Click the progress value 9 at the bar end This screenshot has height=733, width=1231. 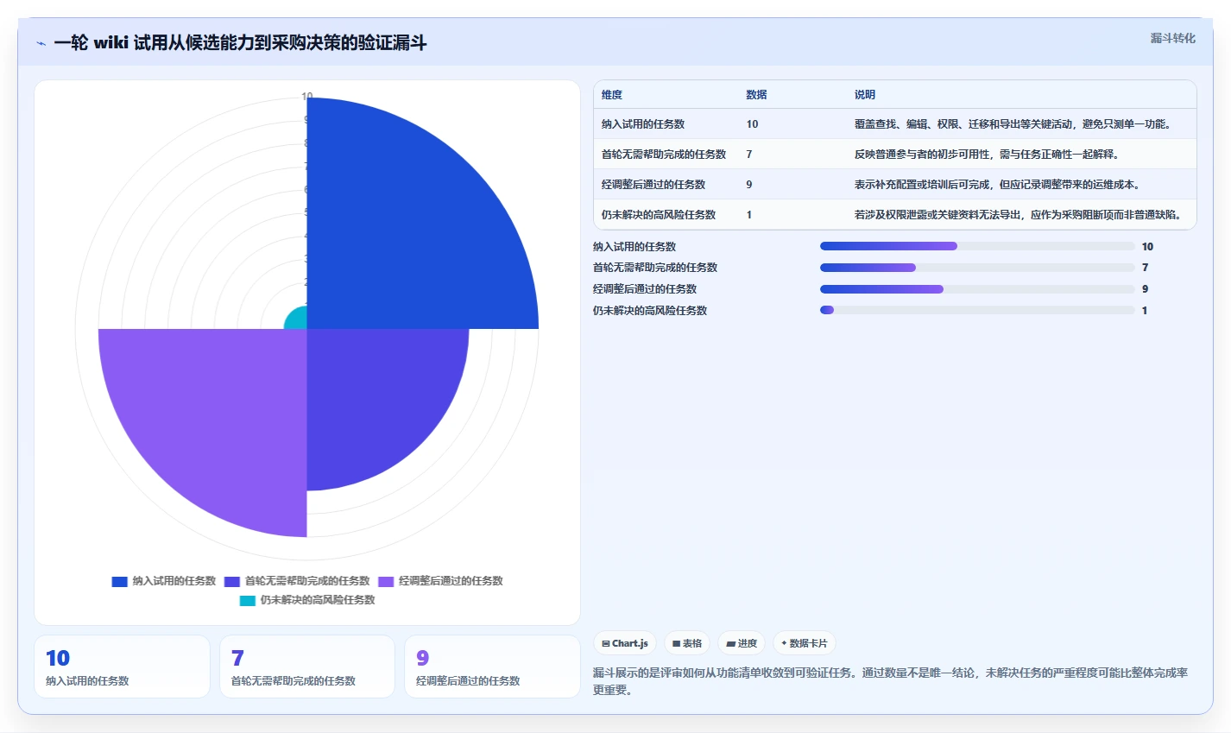click(x=1146, y=289)
